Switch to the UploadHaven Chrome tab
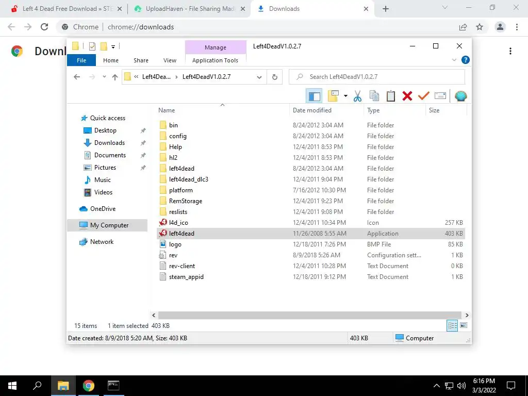This screenshot has width=528, height=396. click(189, 9)
